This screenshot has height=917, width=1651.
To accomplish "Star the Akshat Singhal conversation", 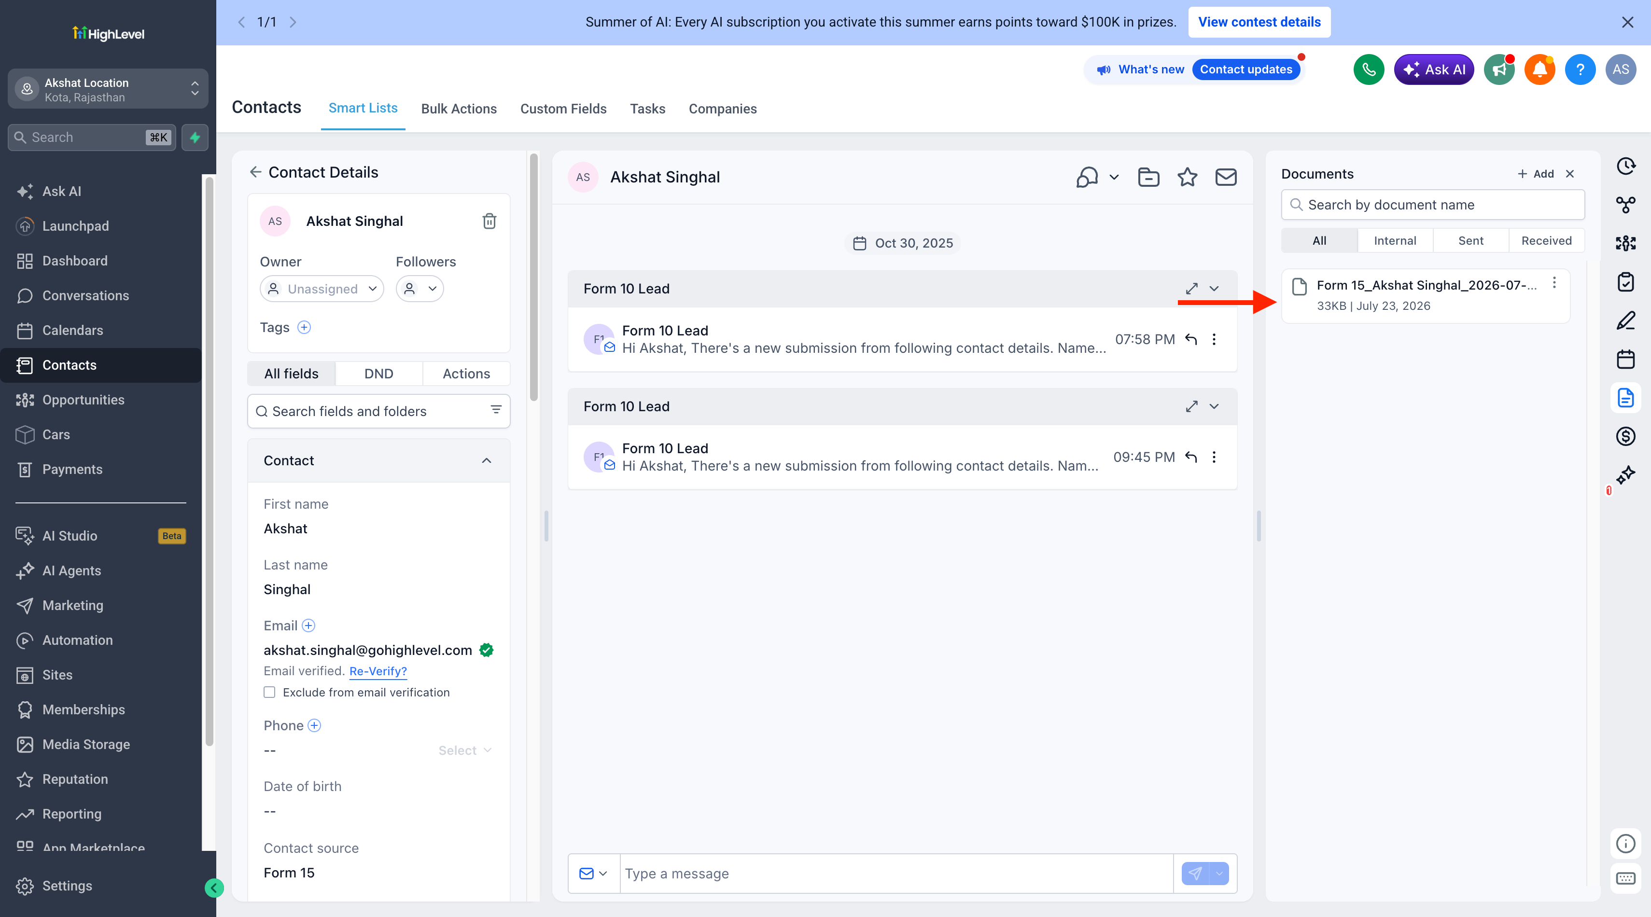I will click(1187, 177).
